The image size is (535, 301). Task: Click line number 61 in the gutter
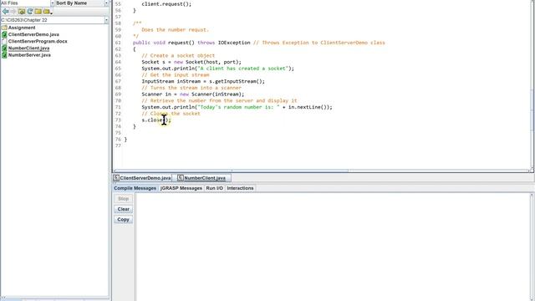click(118, 43)
